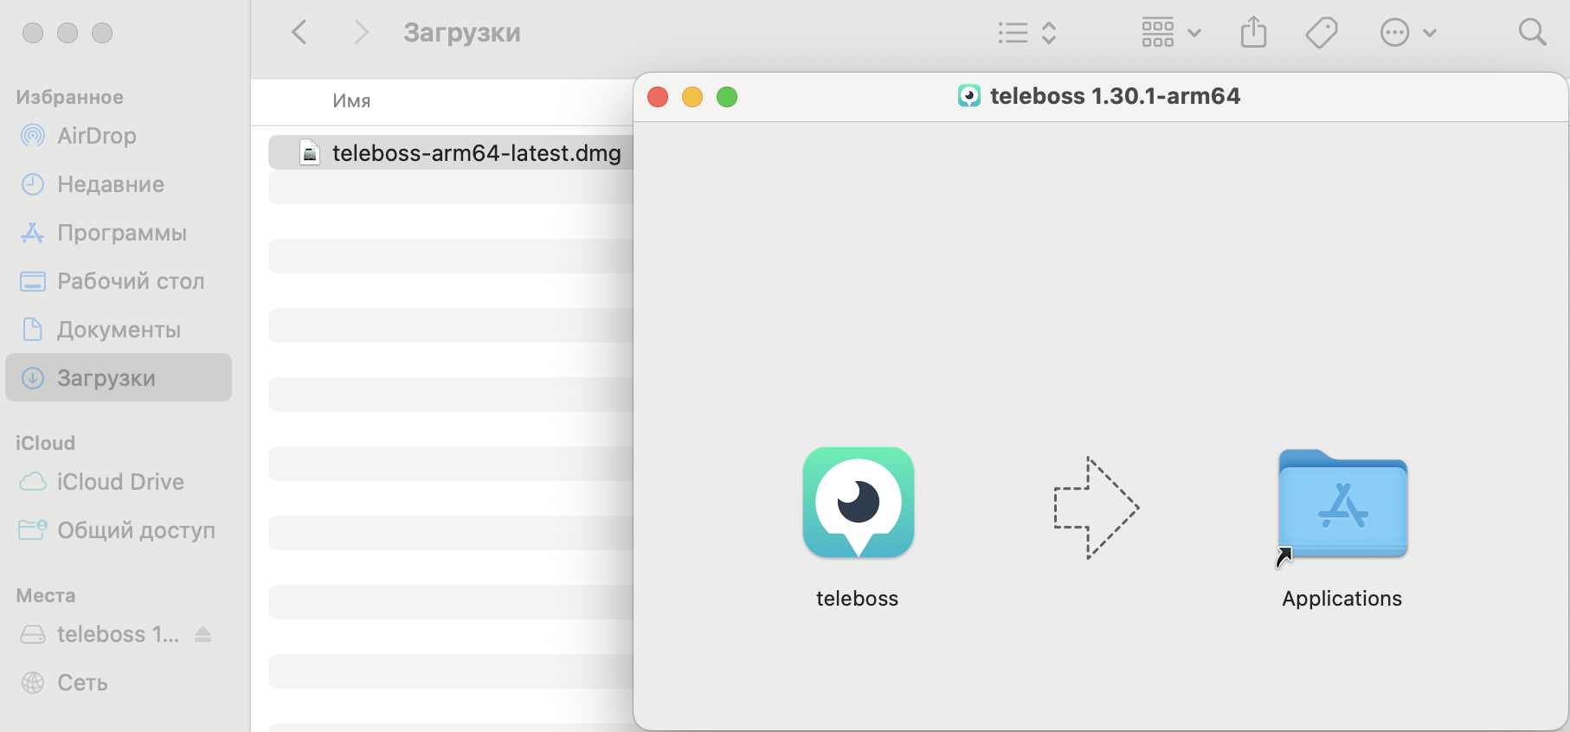Open Рабочий стол in the sidebar
The width and height of the screenshot is (1570, 732).
tap(119, 281)
